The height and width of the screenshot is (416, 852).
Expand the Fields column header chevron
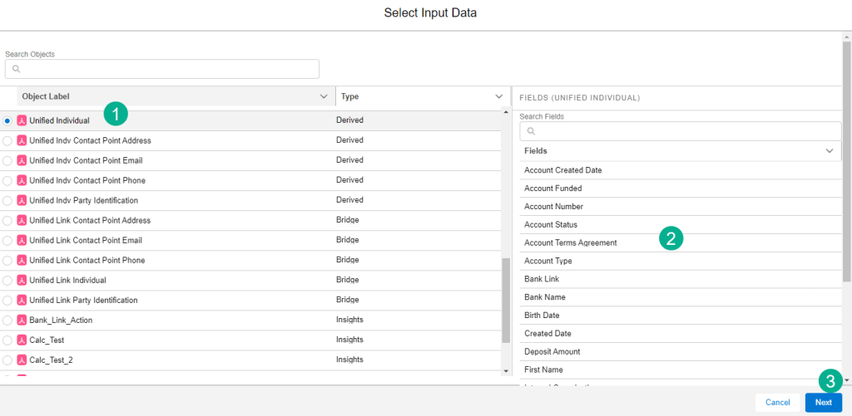tap(829, 151)
